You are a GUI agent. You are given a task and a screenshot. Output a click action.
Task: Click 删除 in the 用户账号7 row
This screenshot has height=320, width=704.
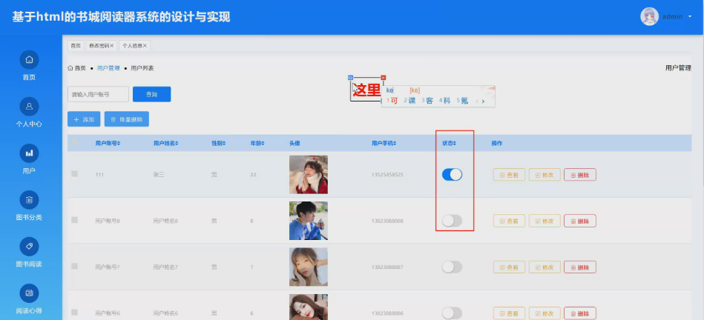point(580,267)
